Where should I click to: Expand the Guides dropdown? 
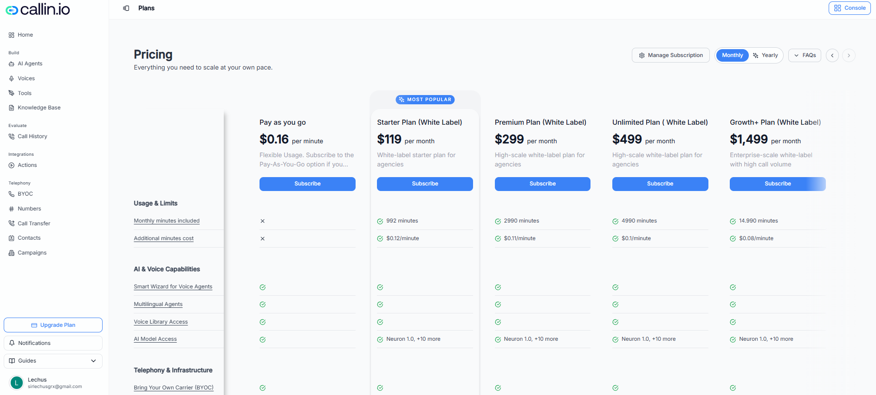pyautogui.click(x=53, y=361)
